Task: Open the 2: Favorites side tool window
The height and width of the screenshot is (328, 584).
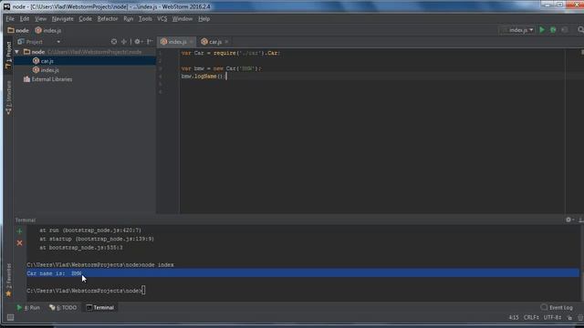Action: click(8, 280)
